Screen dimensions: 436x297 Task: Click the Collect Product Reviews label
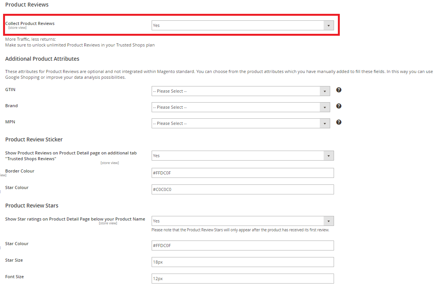(x=30, y=23)
